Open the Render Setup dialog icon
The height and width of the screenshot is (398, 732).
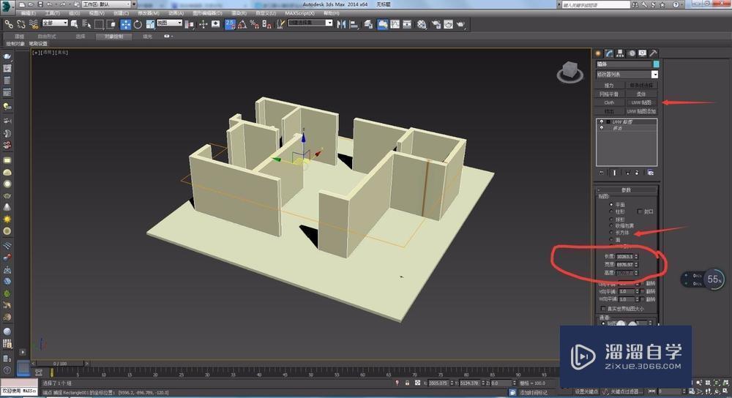point(436,24)
